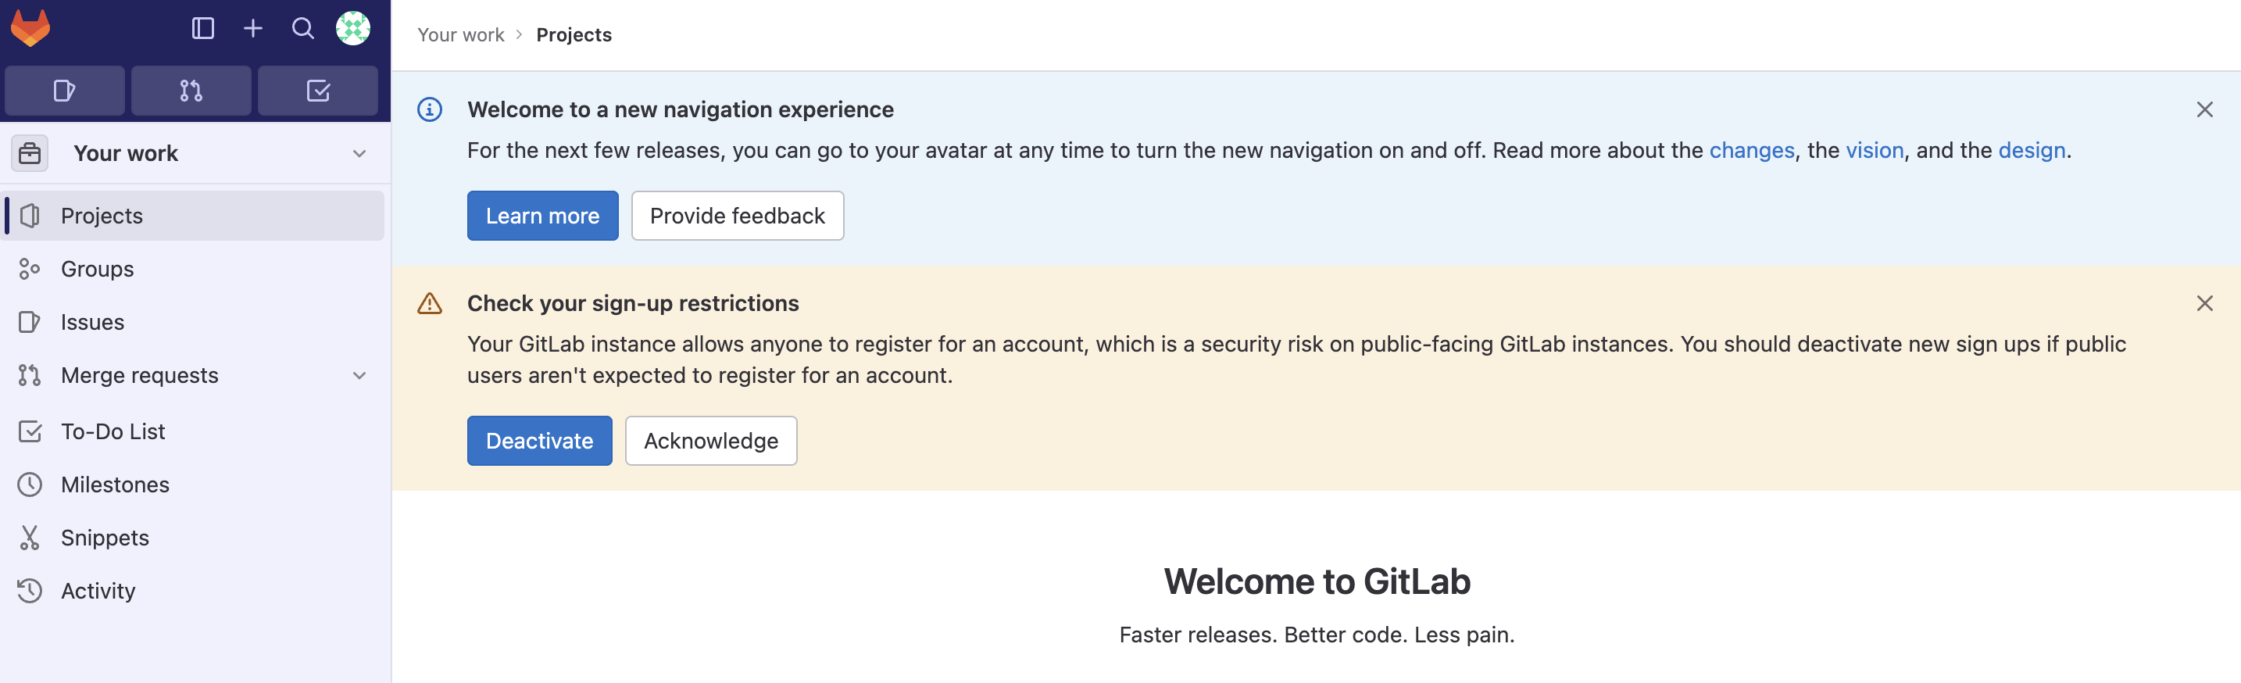Viewport: 2241px width, 683px height.
Task: Click the search magnifier icon
Action: pos(302,29)
